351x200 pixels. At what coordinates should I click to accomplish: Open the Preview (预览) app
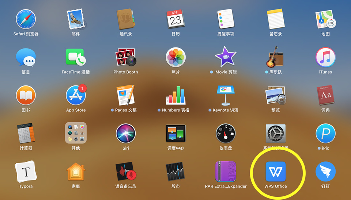click(x=276, y=95)
